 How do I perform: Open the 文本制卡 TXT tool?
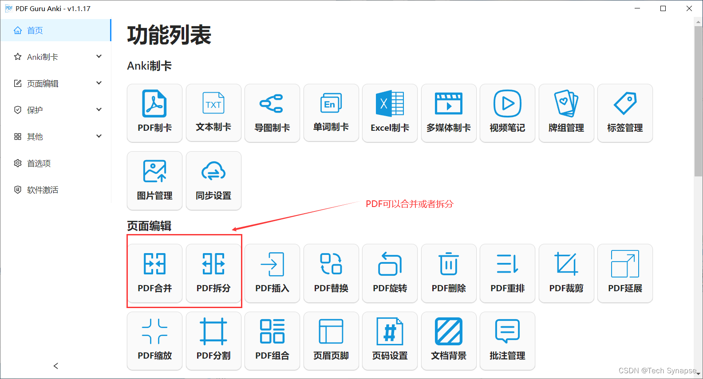213,113
